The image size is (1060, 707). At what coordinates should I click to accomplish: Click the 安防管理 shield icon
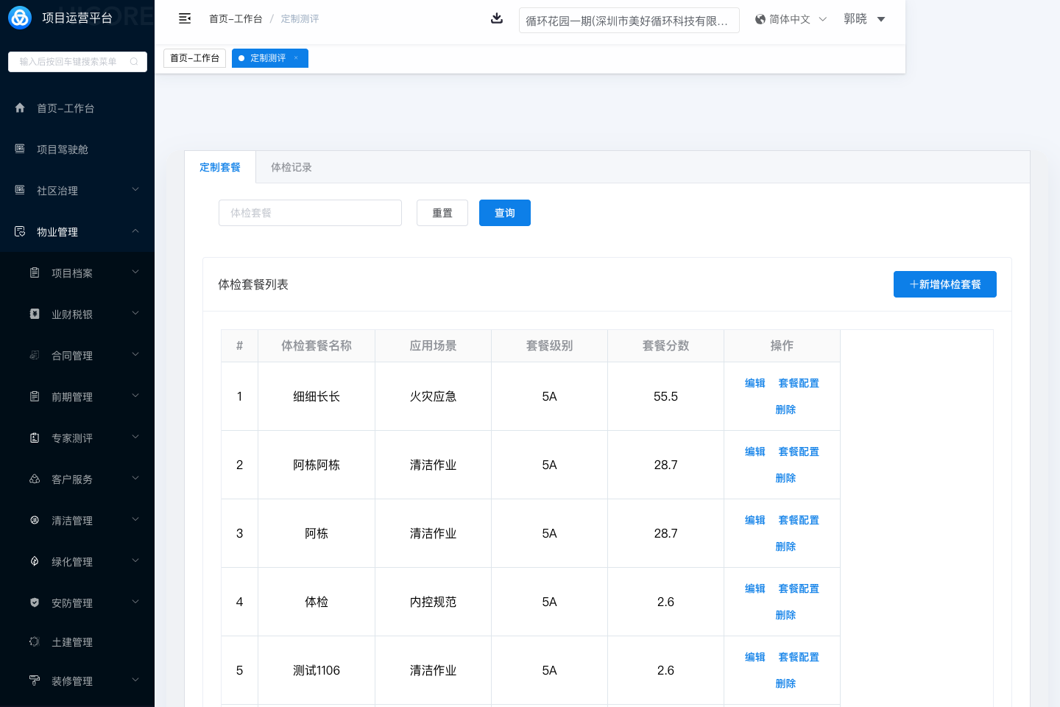[35, 602]
